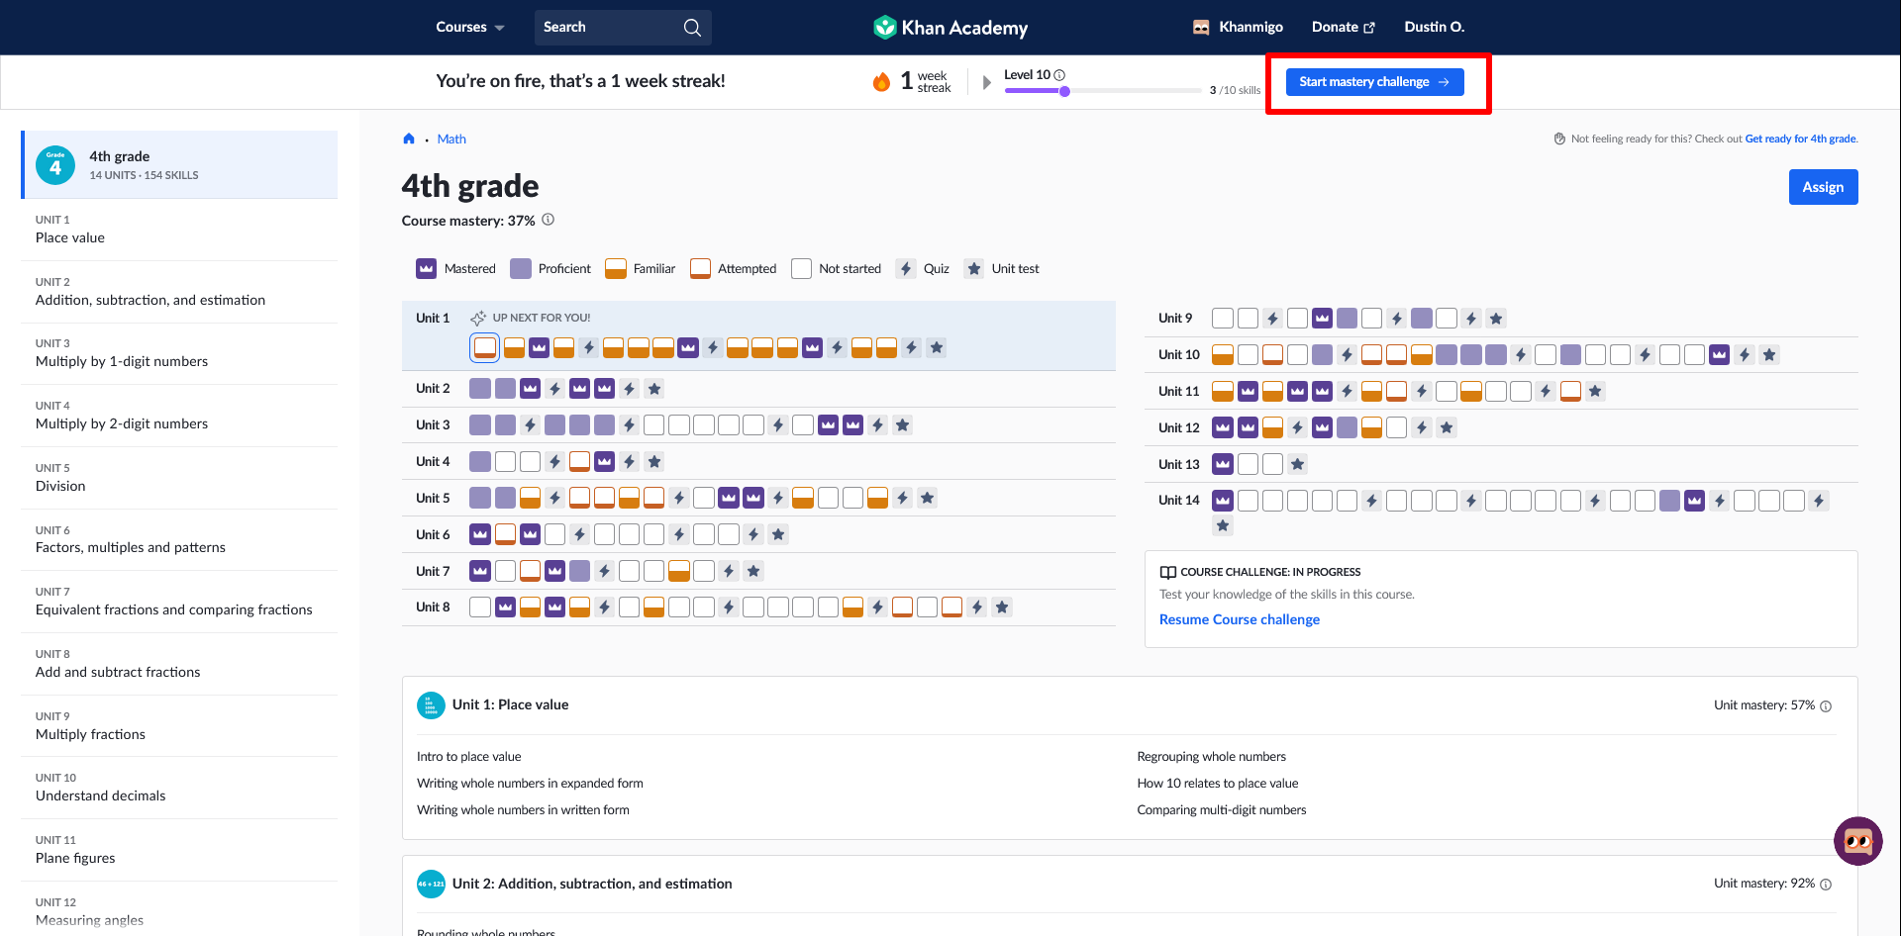This screenshot has height=936, width=1901.
Task: Open Intro to place value lesson
Action: click(468, 757)
